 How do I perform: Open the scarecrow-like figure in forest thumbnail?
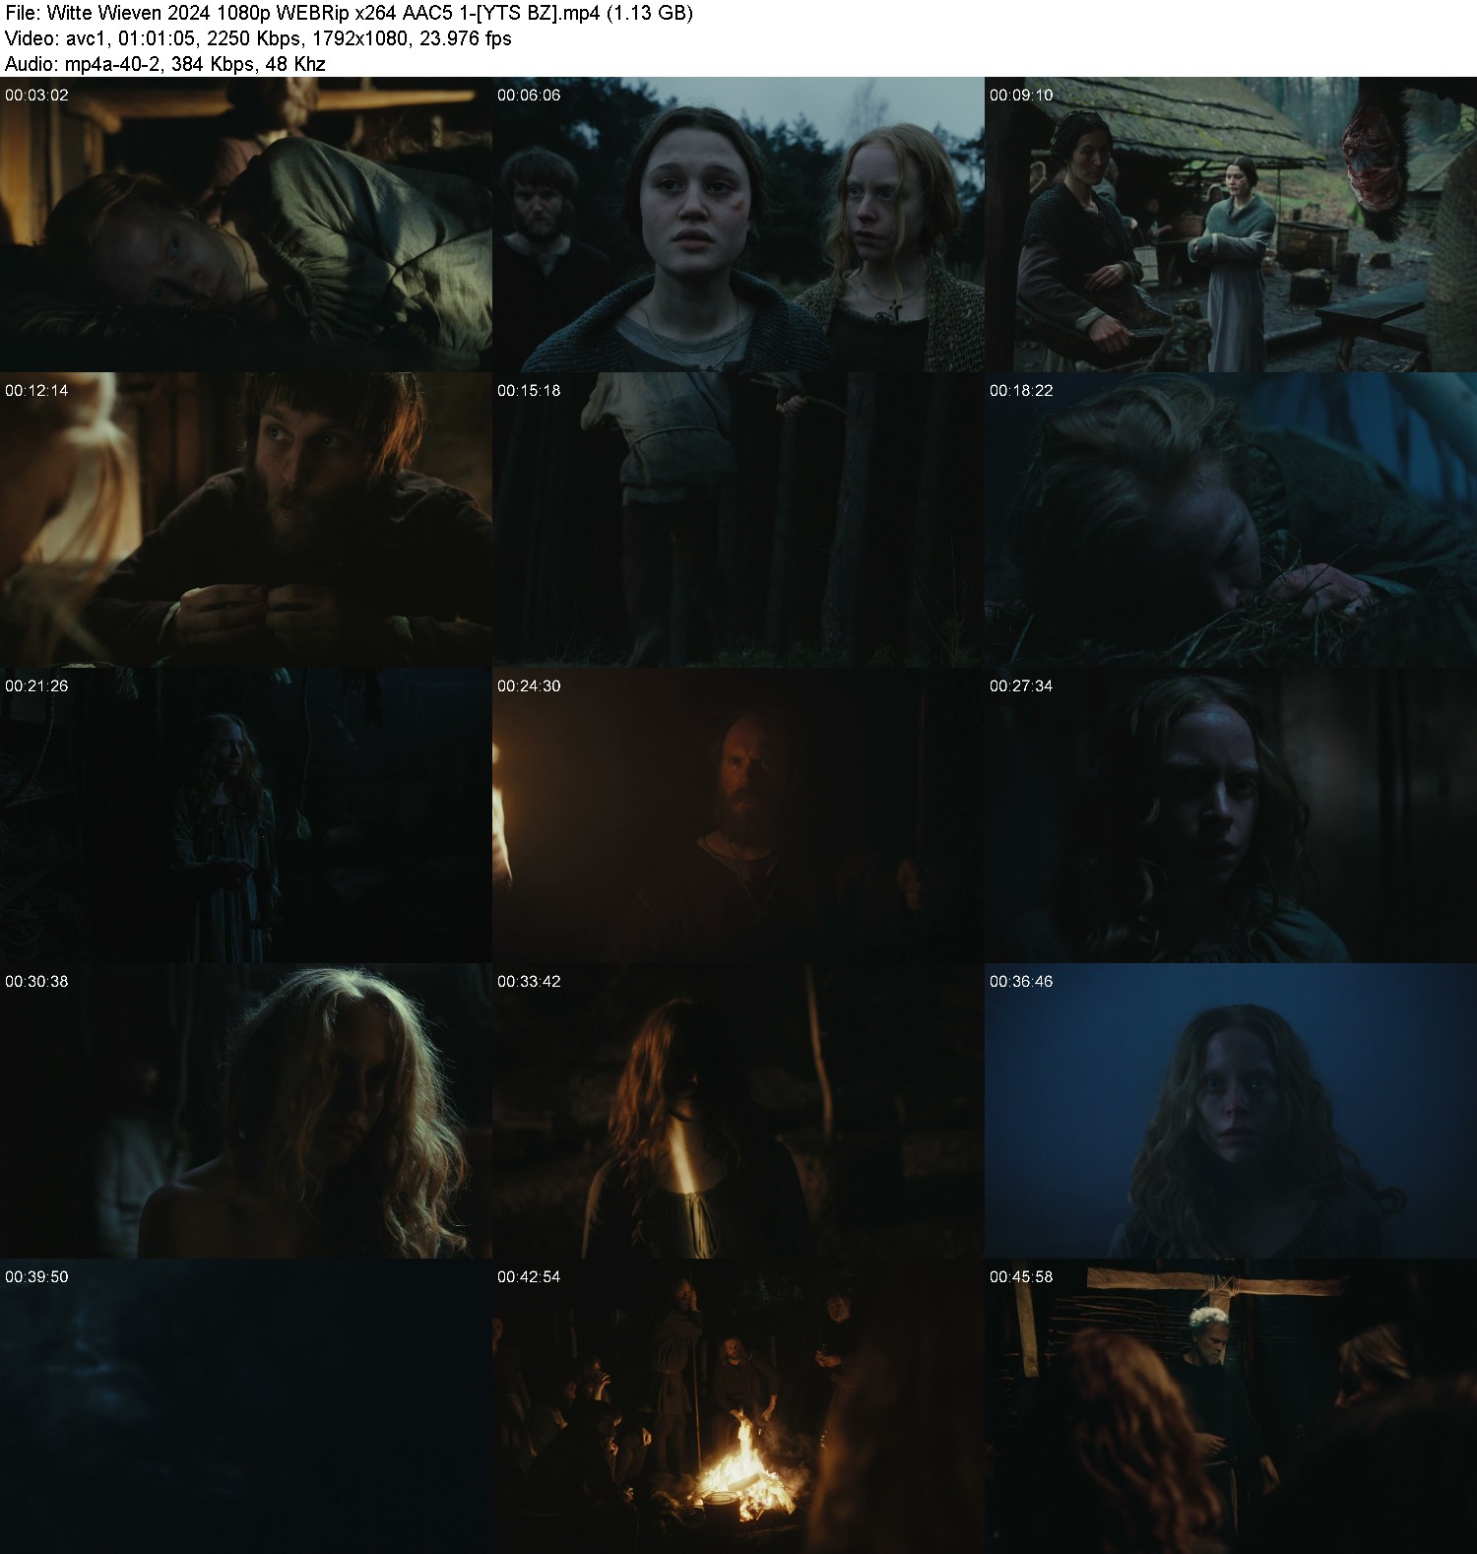click(738, 520)
